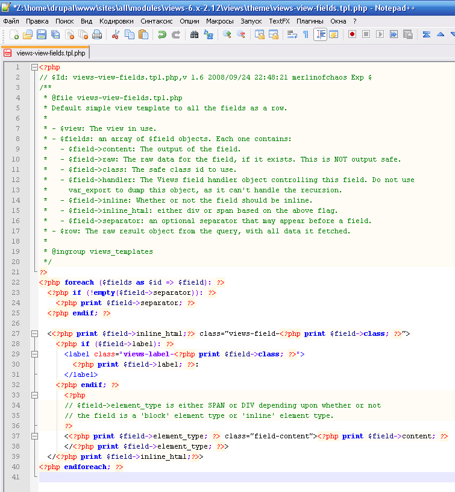This screenshot has width=455, height=492.
Task: Open the Вид menu
Action: 86,21
